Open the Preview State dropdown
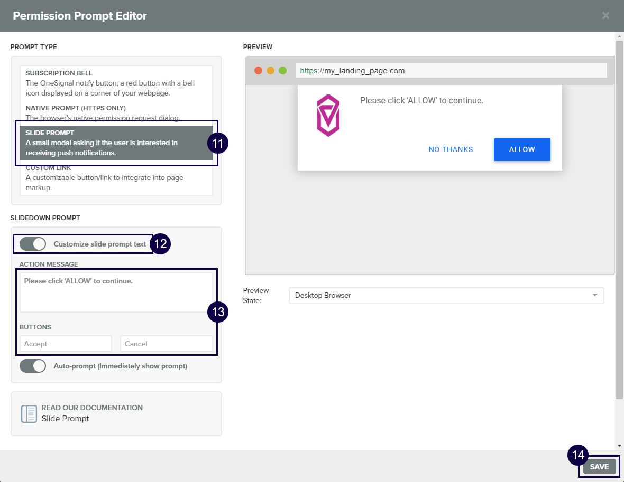The height and width of the screenshot is (482, 624). pyautogui.click(x=446, y=296)
